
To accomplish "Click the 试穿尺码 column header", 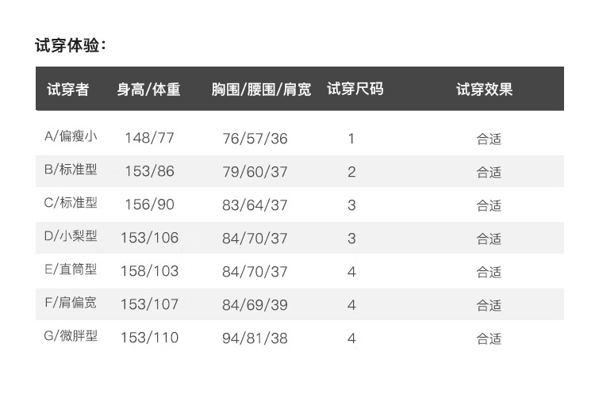I will (355, 89).
